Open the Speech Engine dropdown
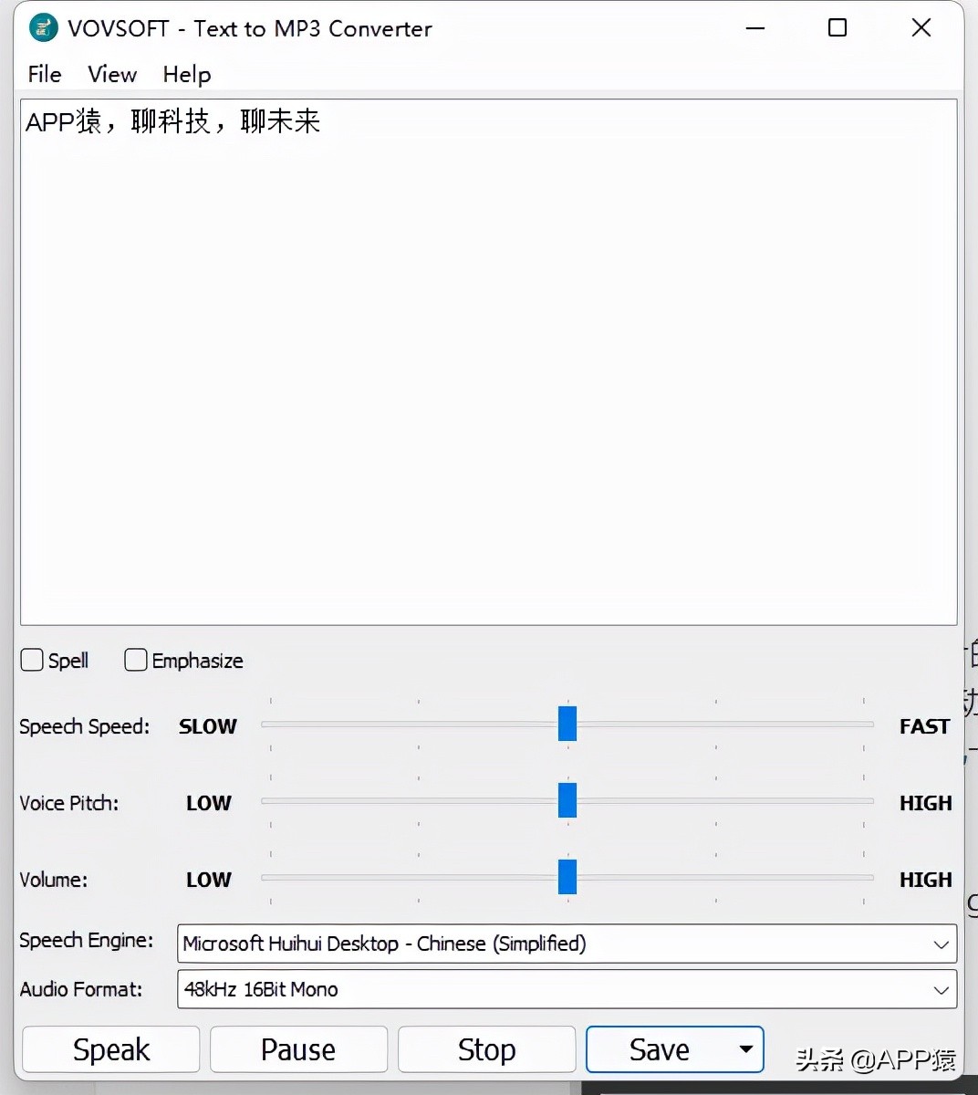978x1095 pixels. click(x=942, y=944)
